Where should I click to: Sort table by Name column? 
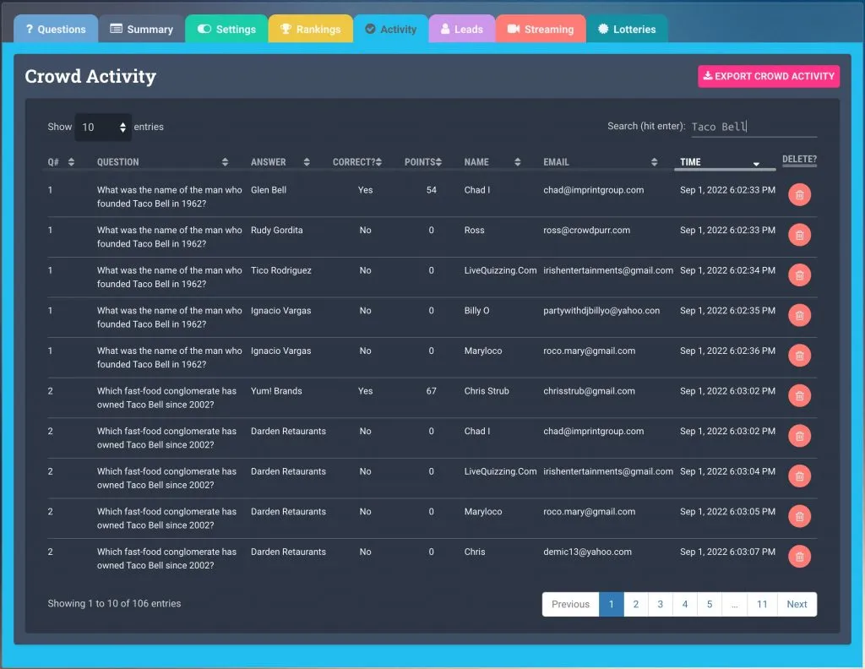coord(492,162)
